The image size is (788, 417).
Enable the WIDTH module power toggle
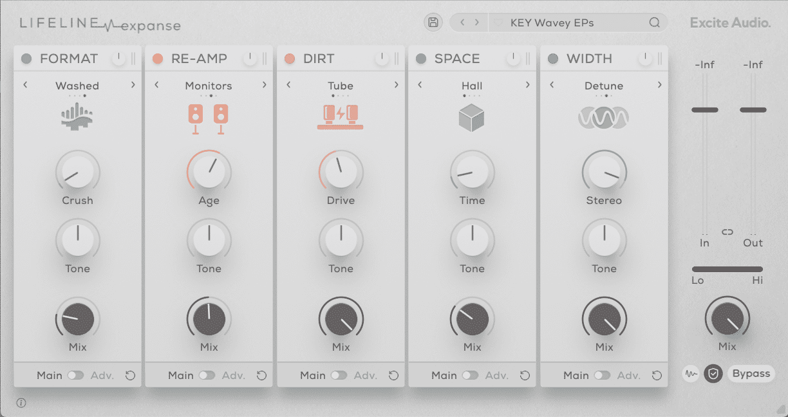coord(553,59)
